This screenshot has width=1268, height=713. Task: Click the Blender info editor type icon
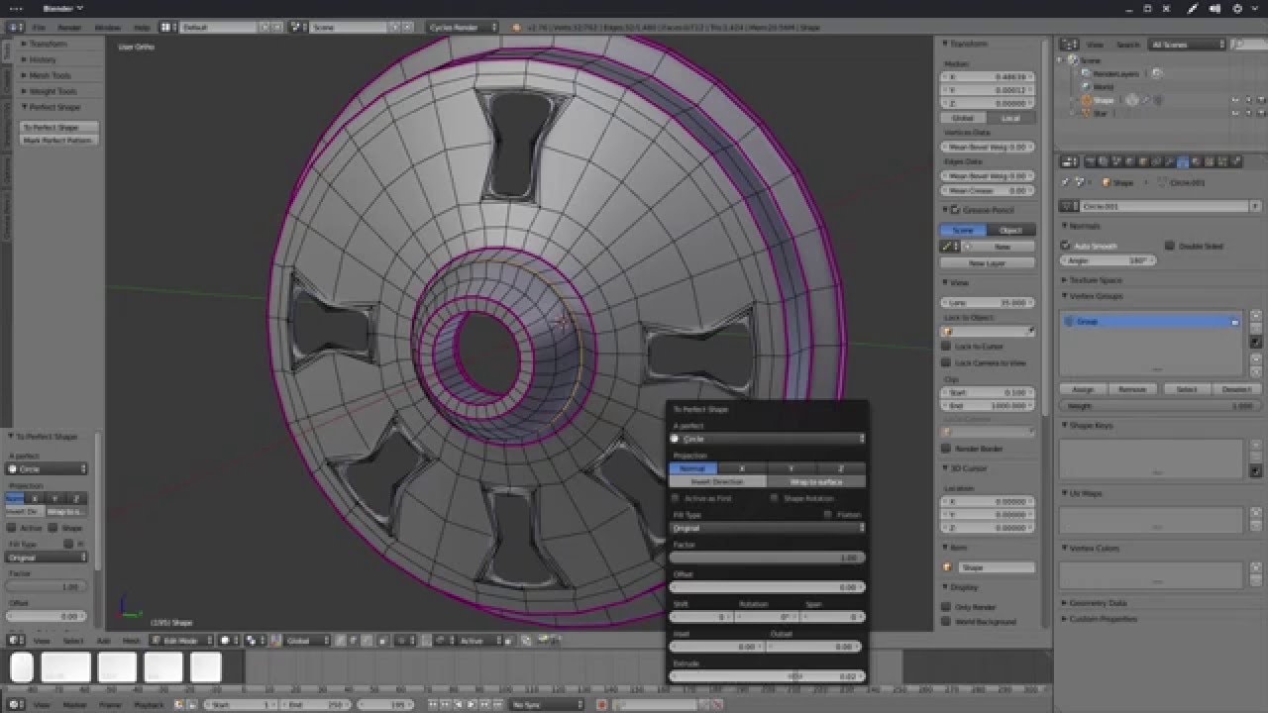[x=15, y=27]
